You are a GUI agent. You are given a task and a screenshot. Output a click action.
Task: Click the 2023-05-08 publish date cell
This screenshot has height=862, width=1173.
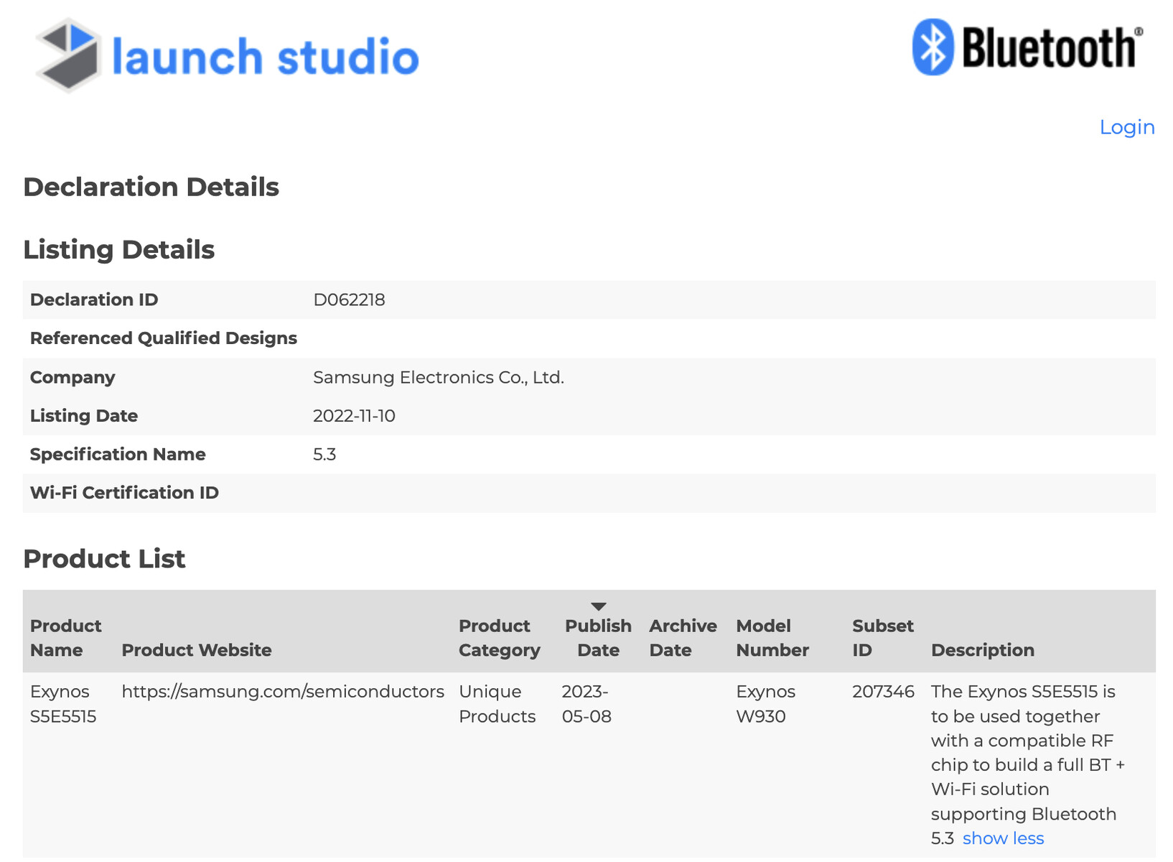[x=586, y=704]
